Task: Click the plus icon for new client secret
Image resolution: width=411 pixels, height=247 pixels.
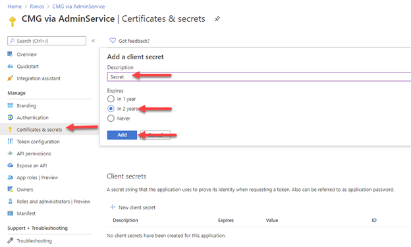Action: coord(113,207)
